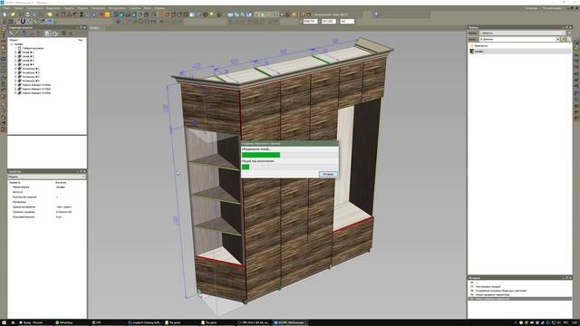Viewport: 580px width, 326px height.
Task: Click the yellow tag icon in top toolbar
Action: click(50, 14)
